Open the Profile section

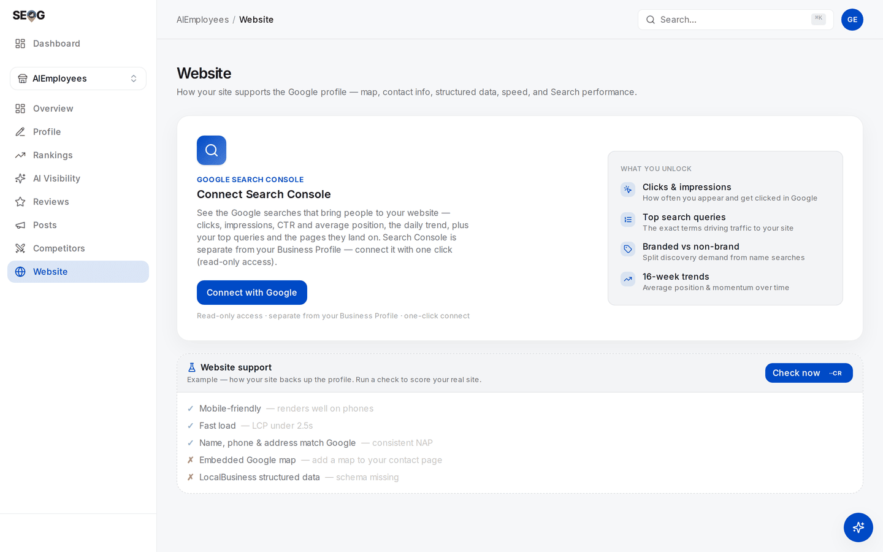tap(78, 132)
